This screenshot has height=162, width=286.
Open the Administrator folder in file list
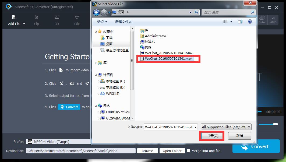point(153,36)
